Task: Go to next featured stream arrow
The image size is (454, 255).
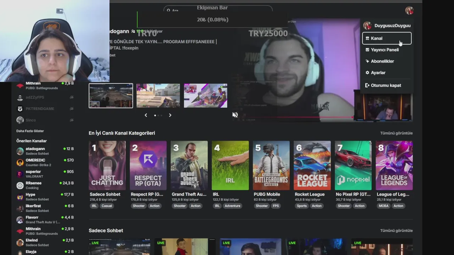Action: tap(170, 115)
